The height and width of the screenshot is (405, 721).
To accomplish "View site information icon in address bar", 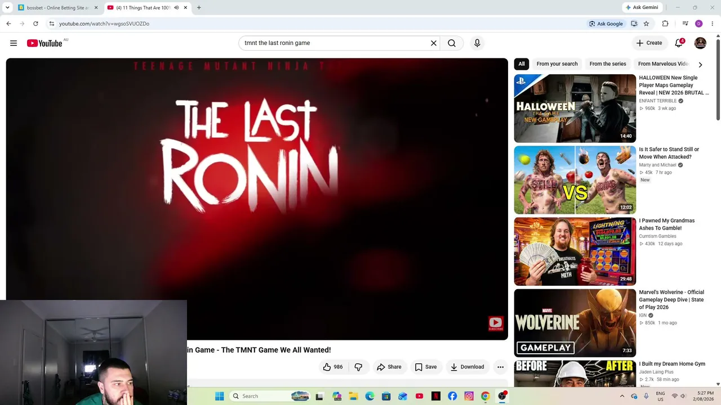I will click(x=51, y=24).
